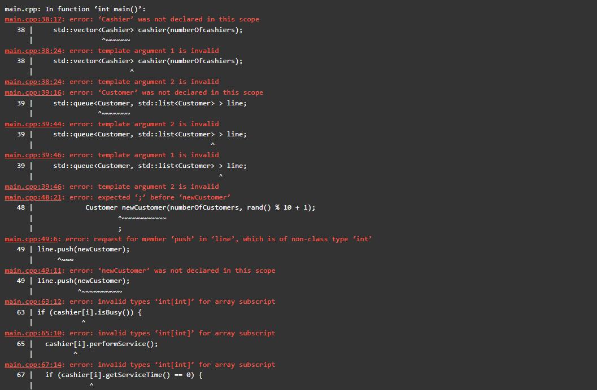Go to the main.cpp:67:14 error link
The image size is (597, 390).
(33, 365)
